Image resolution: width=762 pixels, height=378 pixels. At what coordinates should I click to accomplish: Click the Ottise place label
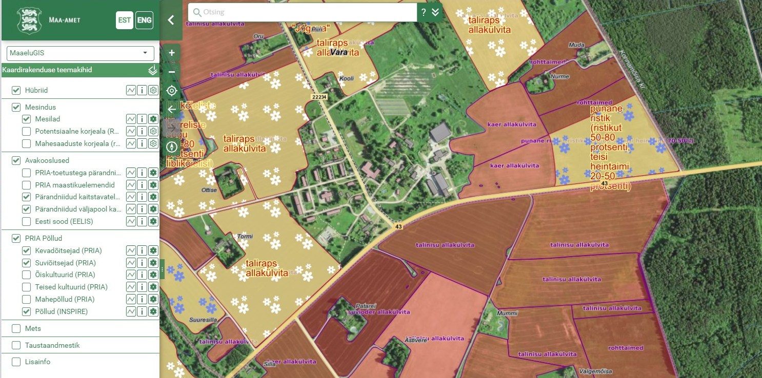(209, 190)
